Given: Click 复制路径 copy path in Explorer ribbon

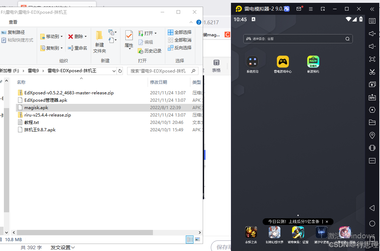Looking at the screenshot, I should click(x=13, y=32).
